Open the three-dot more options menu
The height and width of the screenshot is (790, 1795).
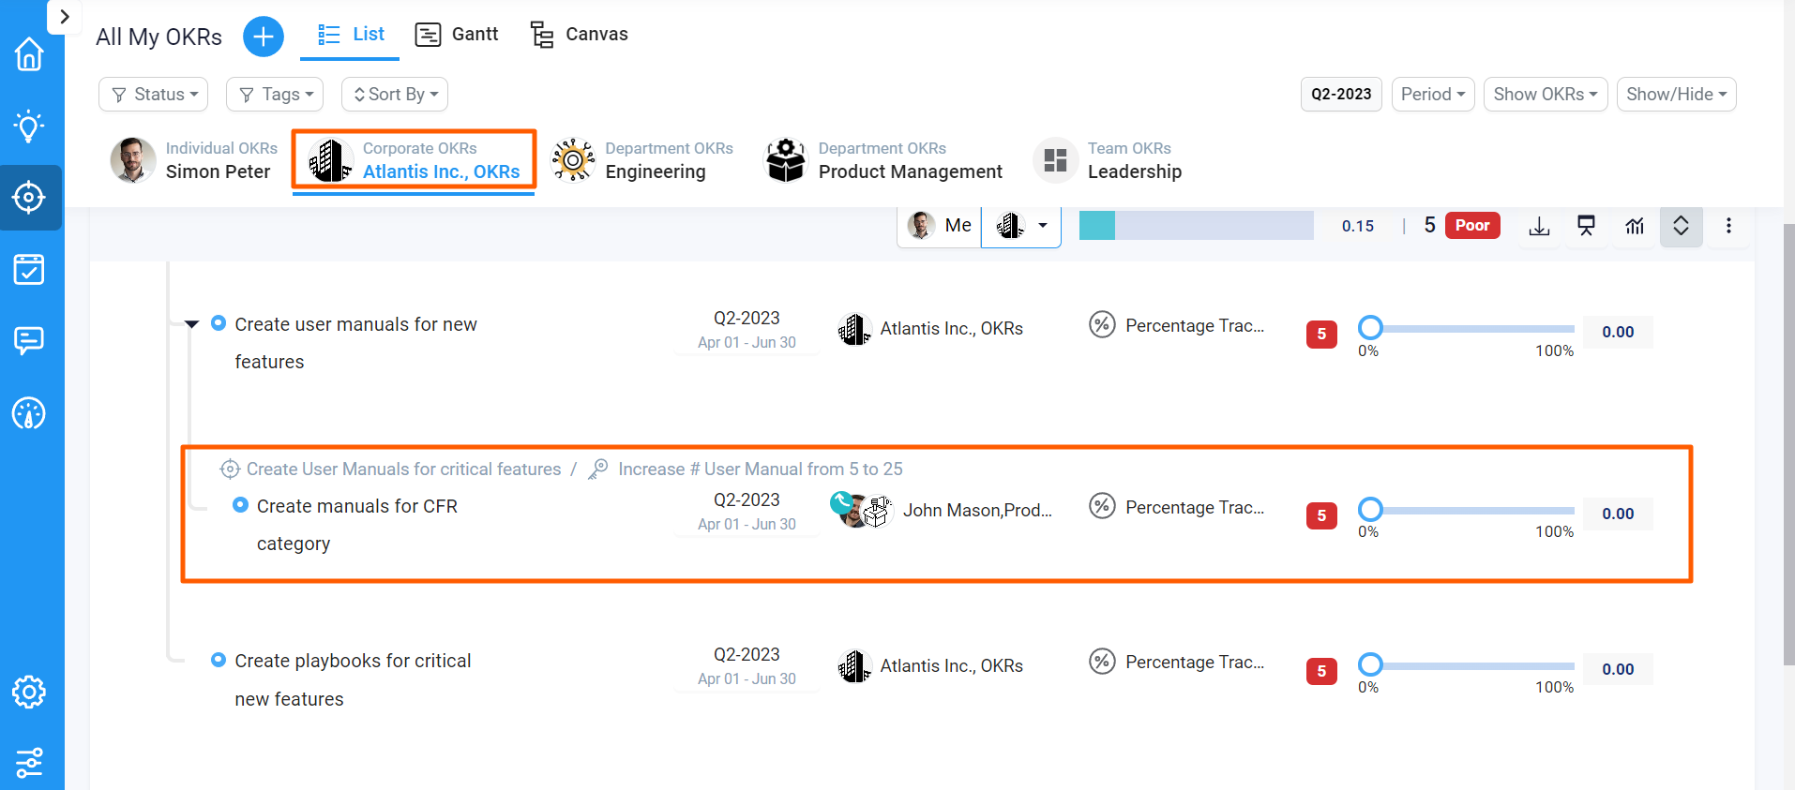pyautogui.click(x=1728, y=226)
